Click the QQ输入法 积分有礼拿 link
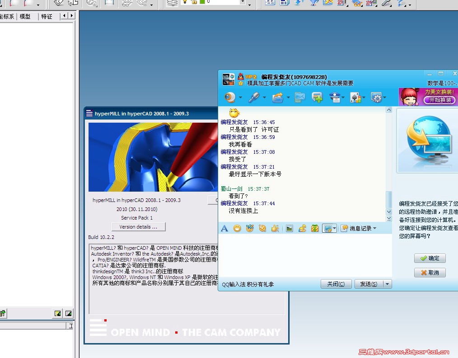Viewport: 458px width, 358px height. 248,284
